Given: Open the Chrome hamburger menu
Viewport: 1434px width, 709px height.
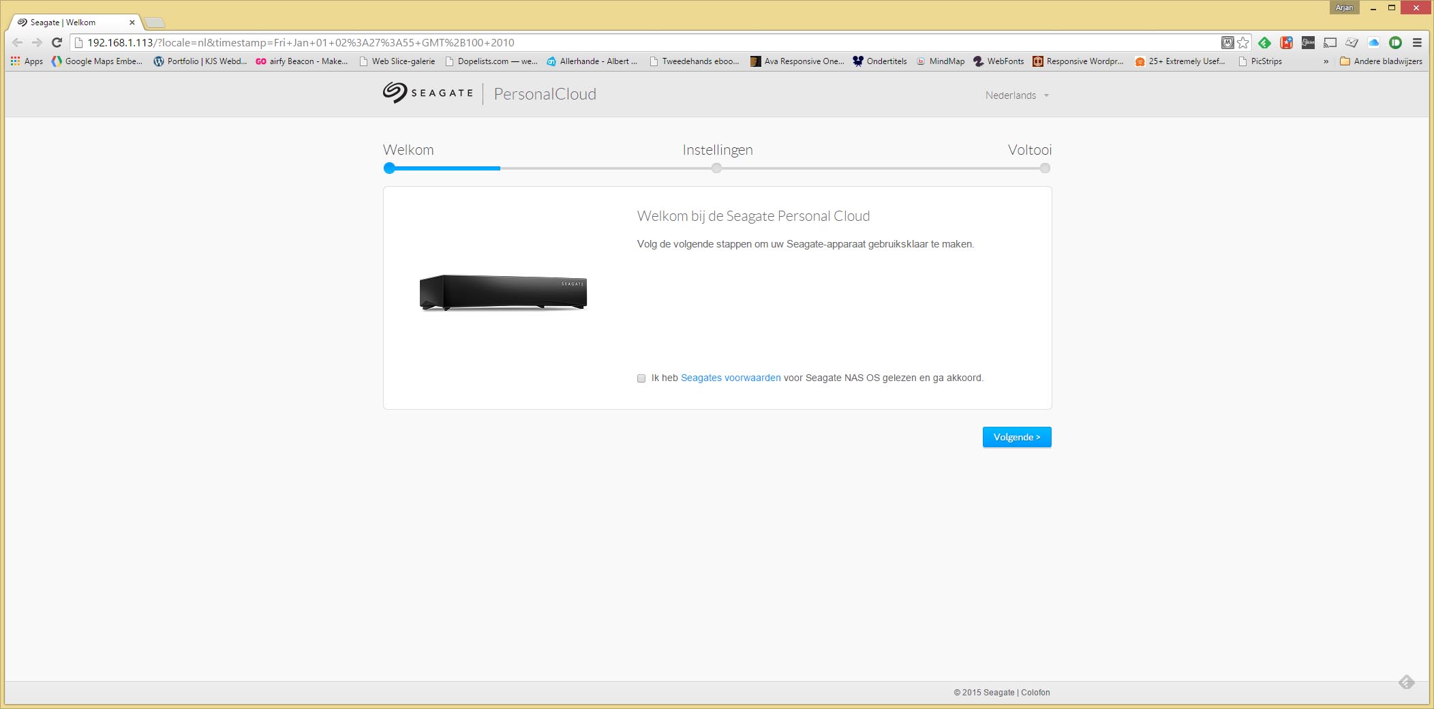Looking at the screenshot, I should [x=1417, y=42].
